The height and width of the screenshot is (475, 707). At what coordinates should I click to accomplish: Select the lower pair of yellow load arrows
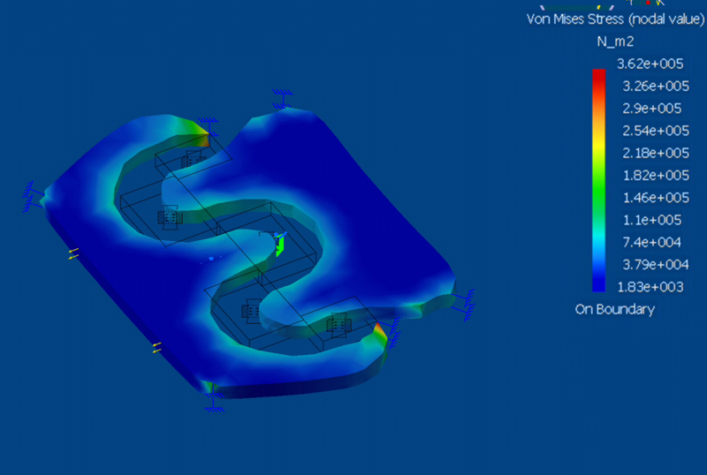[157, 347]
